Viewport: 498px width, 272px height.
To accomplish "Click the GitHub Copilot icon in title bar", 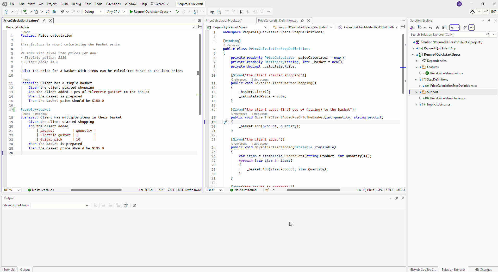I will 472,12.
